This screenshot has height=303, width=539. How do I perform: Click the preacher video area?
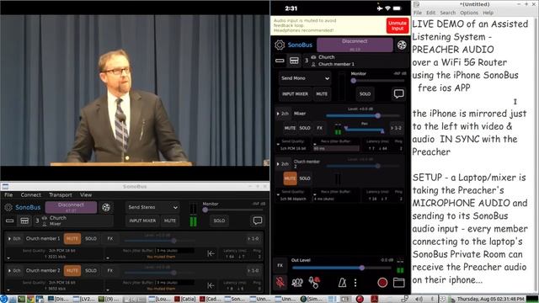(135, 90)
